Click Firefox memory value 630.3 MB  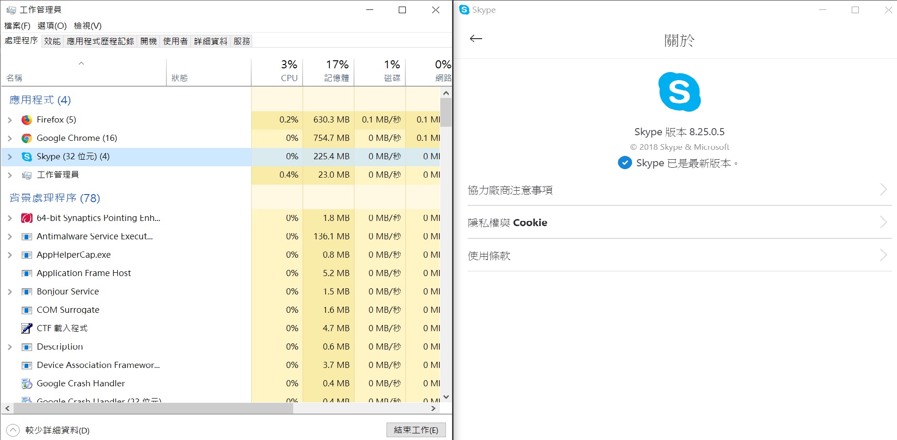pyautogui.click(x=331, y=120)
